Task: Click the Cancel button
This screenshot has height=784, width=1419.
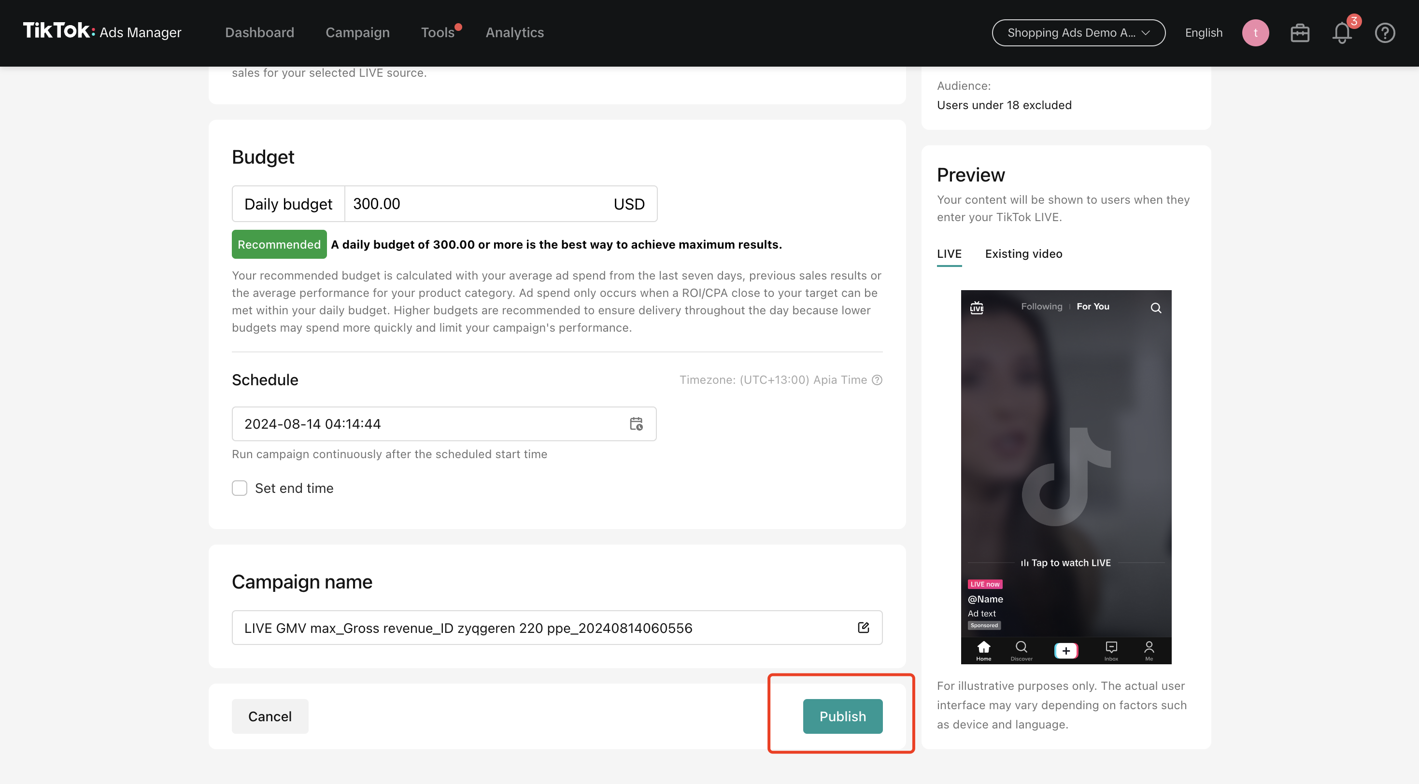Action: click(x=270, y=716)
